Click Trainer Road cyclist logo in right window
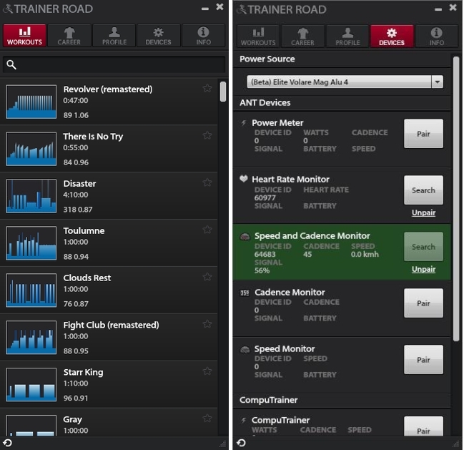The image size is (464, 450). (242, 9)
